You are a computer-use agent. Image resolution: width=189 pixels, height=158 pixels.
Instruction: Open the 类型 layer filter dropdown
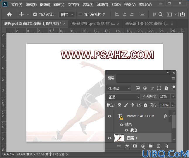tap(119, 89)
